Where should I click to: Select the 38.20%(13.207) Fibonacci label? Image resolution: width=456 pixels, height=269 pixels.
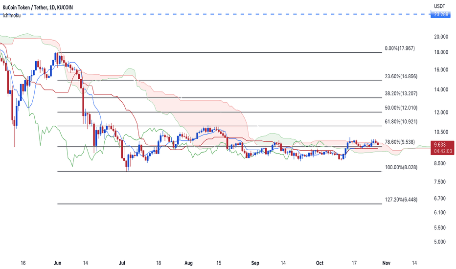(401, 93)
